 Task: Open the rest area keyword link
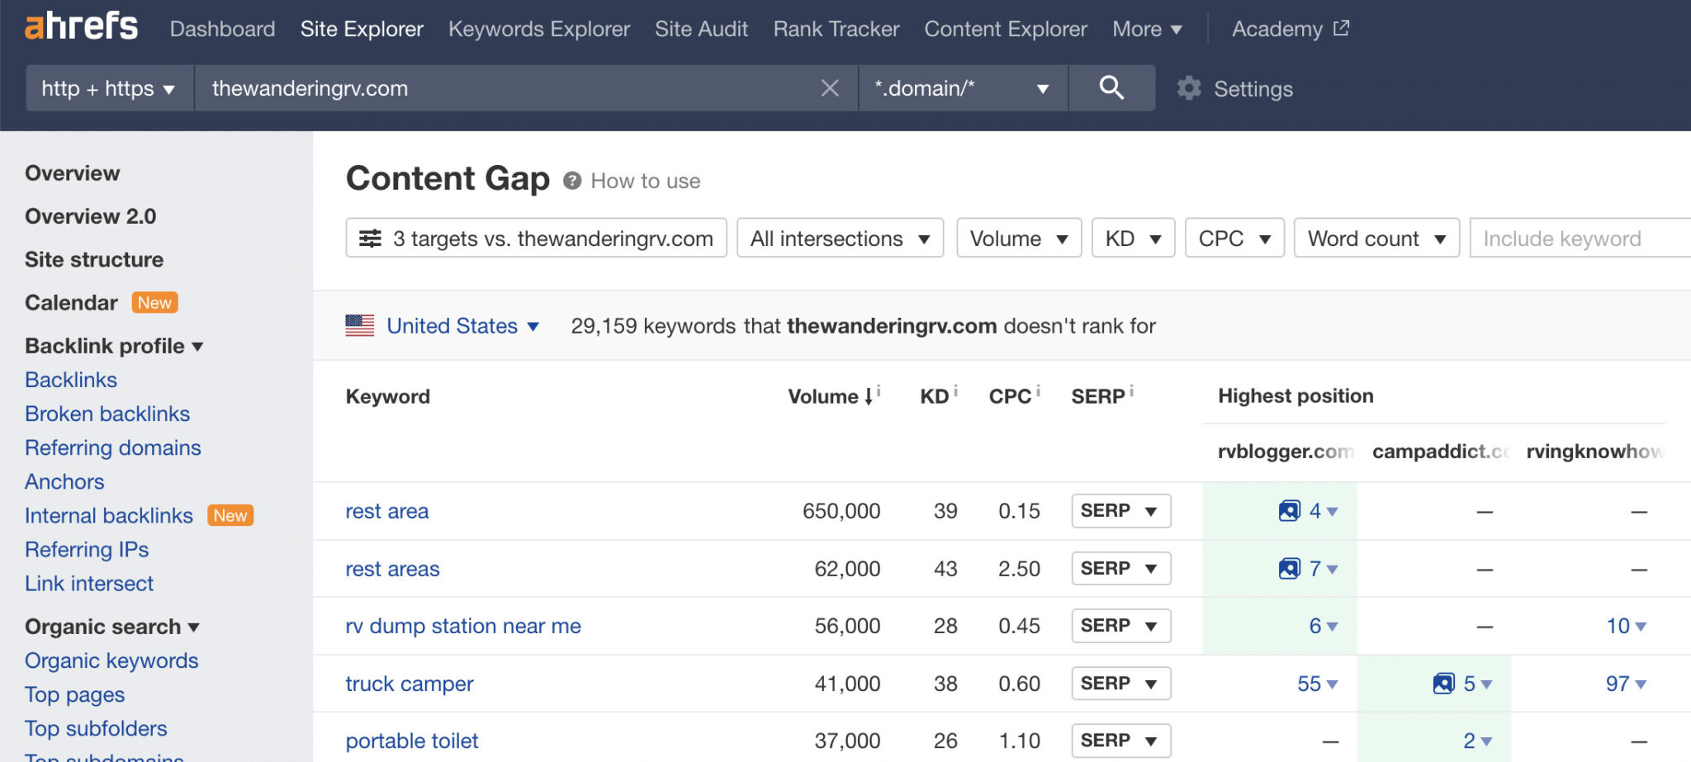(x=386, y=510)
